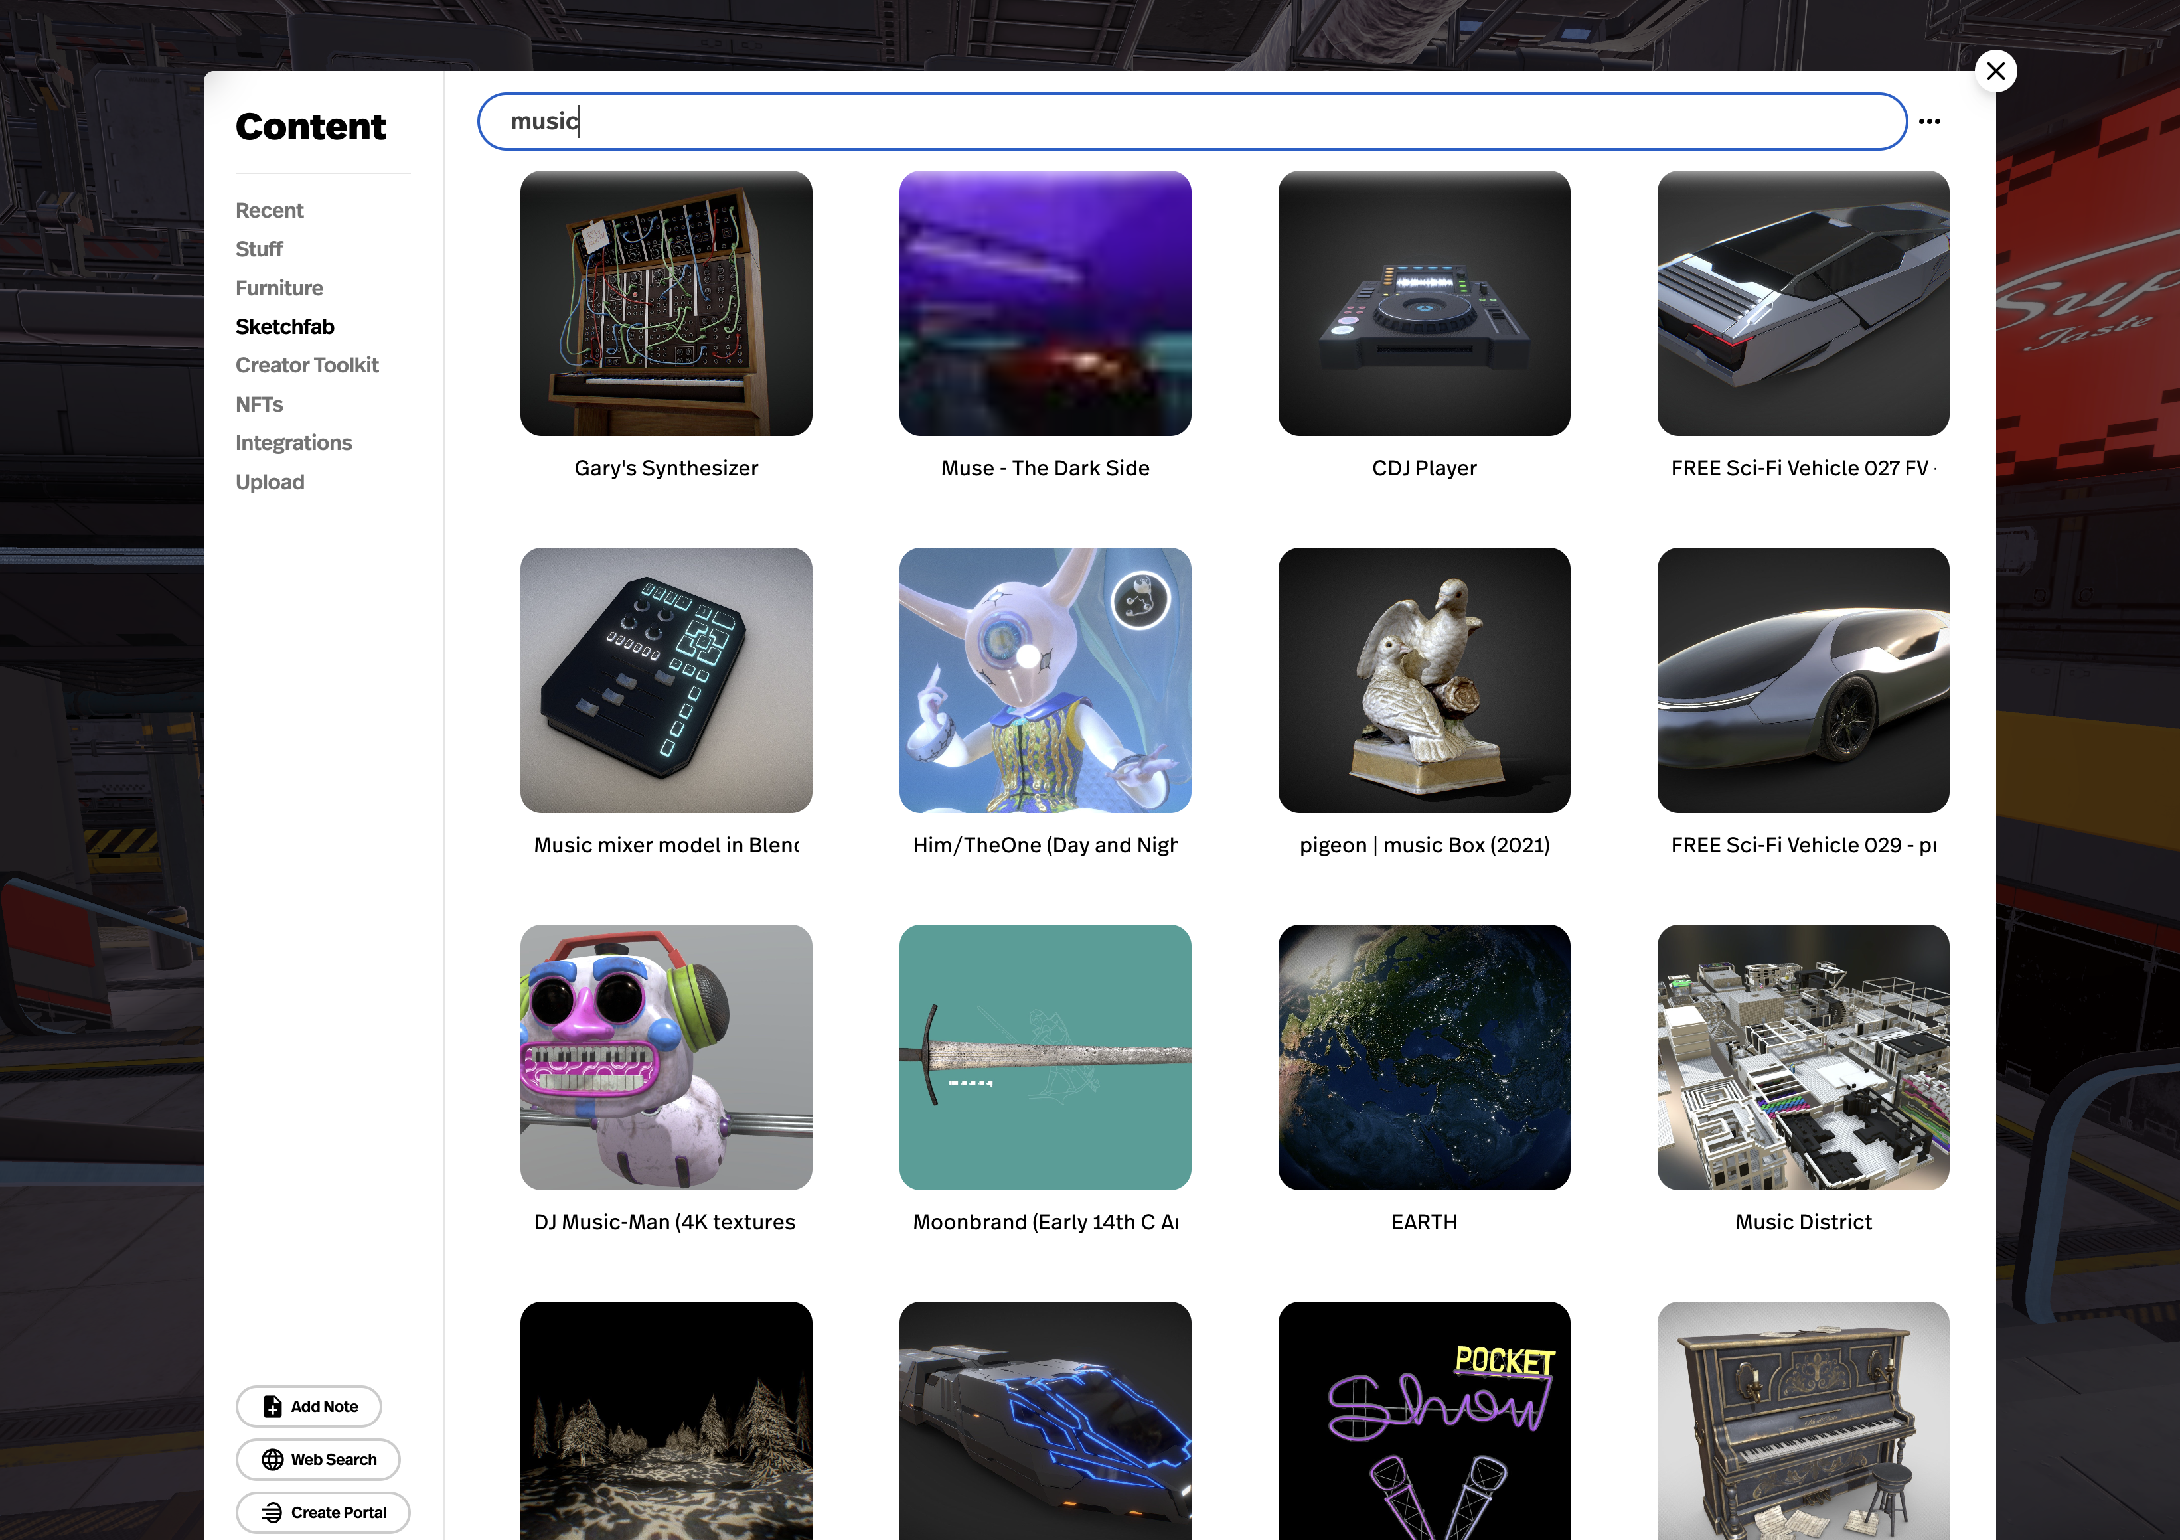Click the Music District label text
2180x1540 pixels.
coord(1803,1222)
